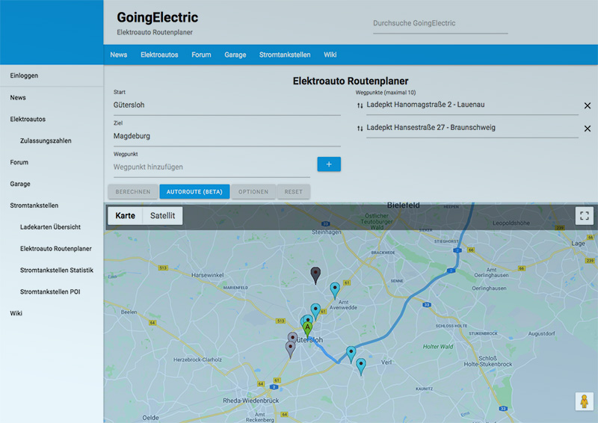This screenshot has width=598, height=423.
Task: Click reorder arrows for Lauenau waypoint
Action: 360,105
